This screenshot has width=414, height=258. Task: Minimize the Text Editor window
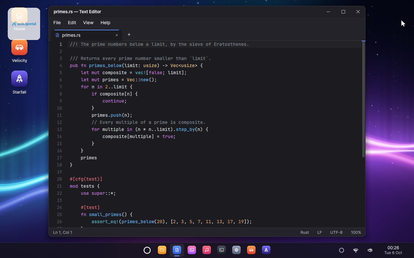pyautogui.click(x=328, y=12)
